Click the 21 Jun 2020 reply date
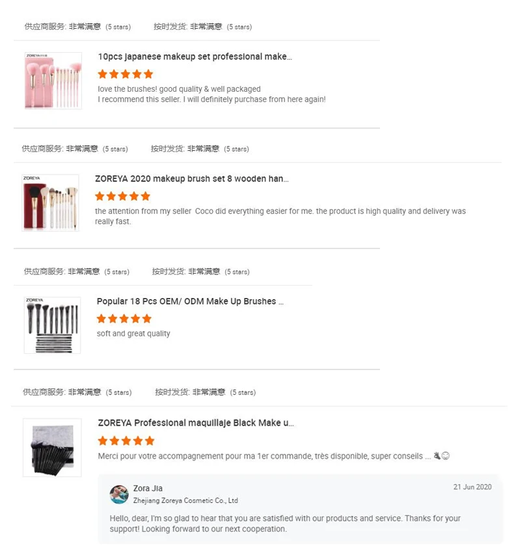The height and width of the screenshot is (553, 514). (x=472, y=487)
